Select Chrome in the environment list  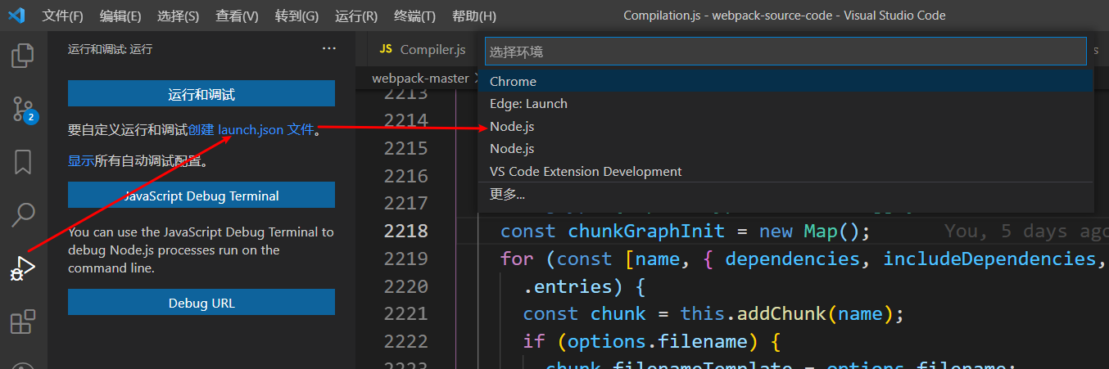click(786, 81)
